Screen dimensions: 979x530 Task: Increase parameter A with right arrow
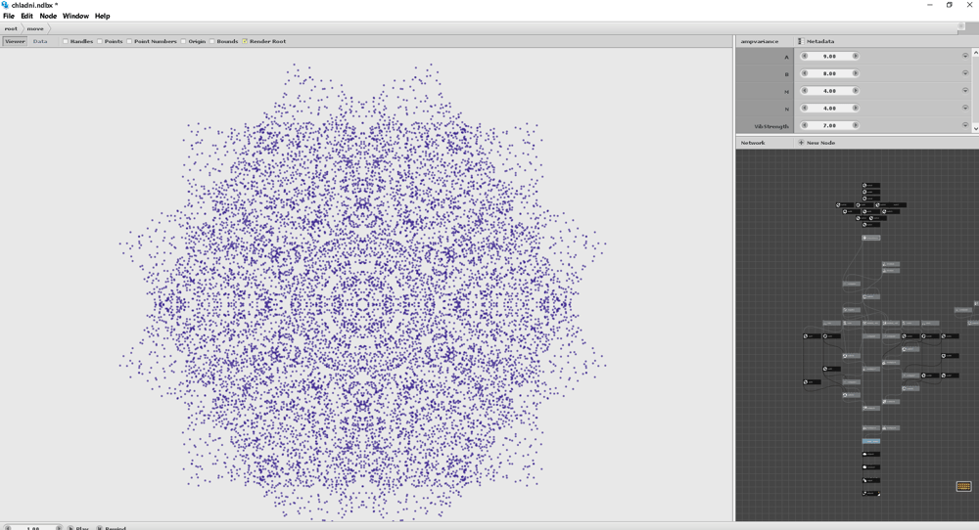point(856,56)
